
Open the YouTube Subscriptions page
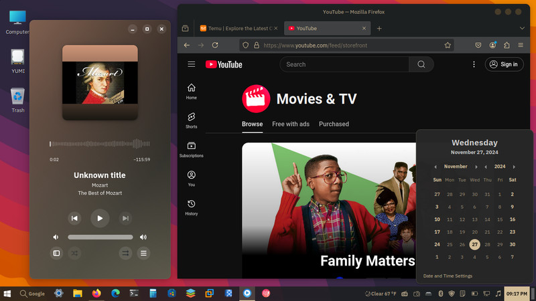(192, 149)
